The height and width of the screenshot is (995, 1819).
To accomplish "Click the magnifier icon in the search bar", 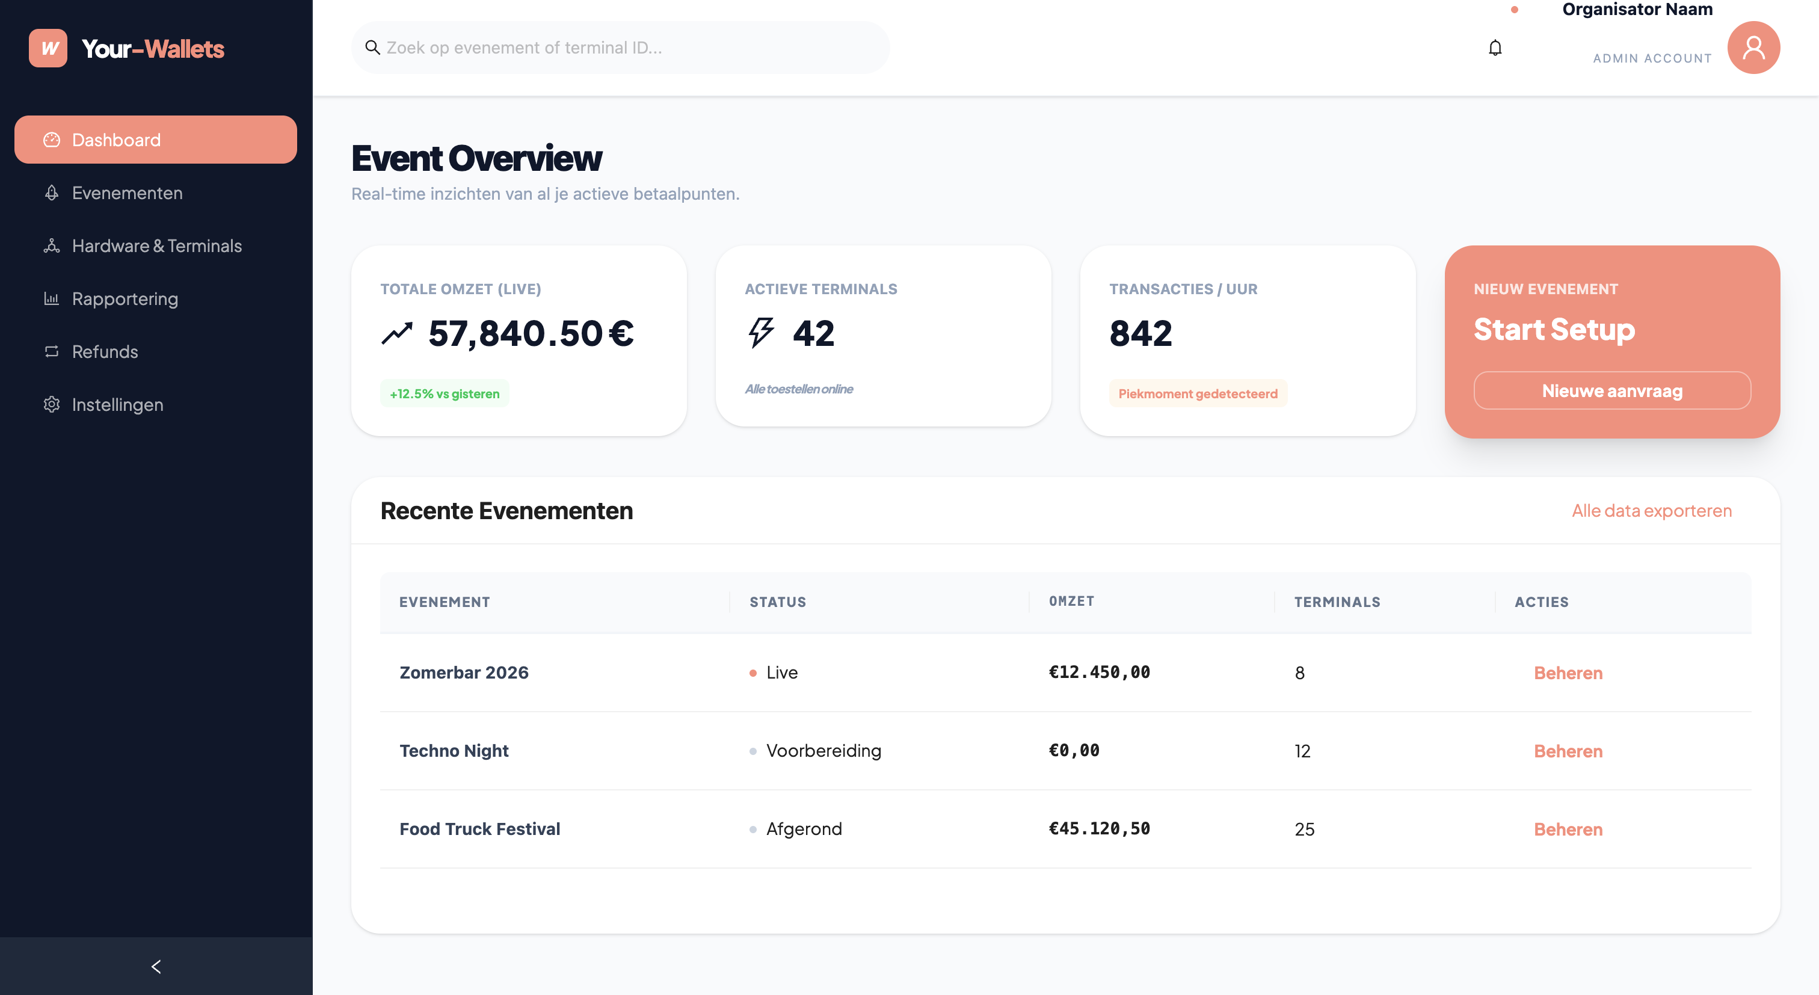I will (372, 46).
